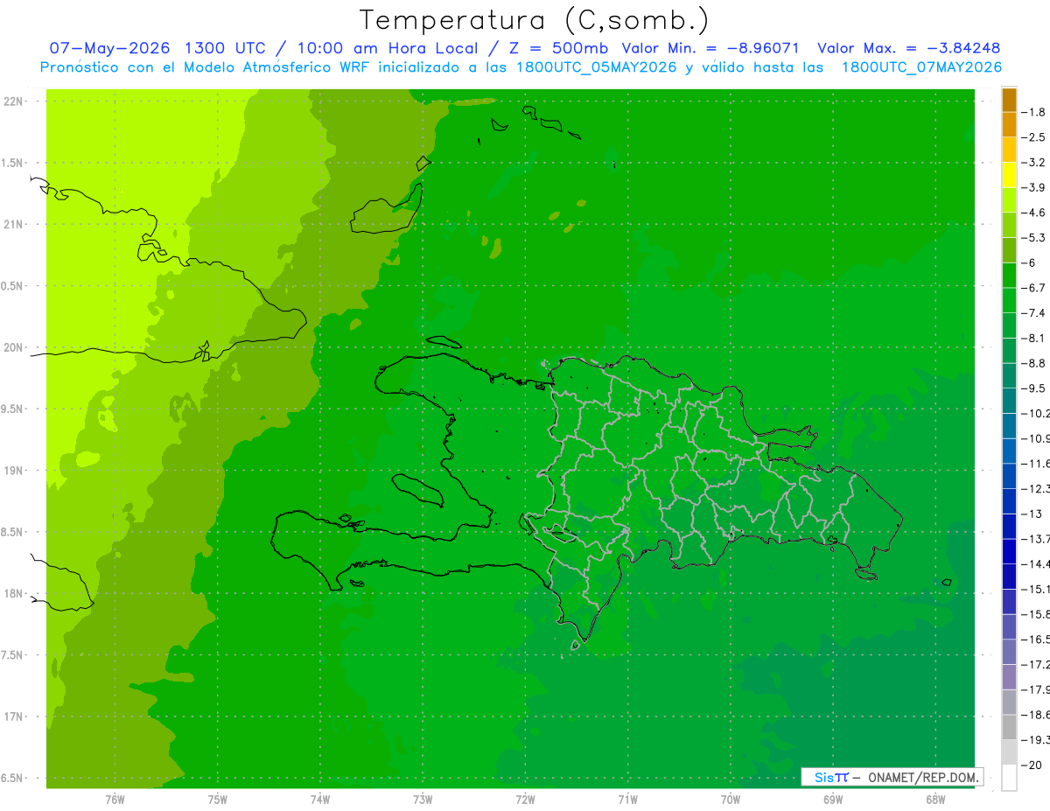
Task: Select the dark blue swatch beside -14.4
Action: [x=1009, y=551]
